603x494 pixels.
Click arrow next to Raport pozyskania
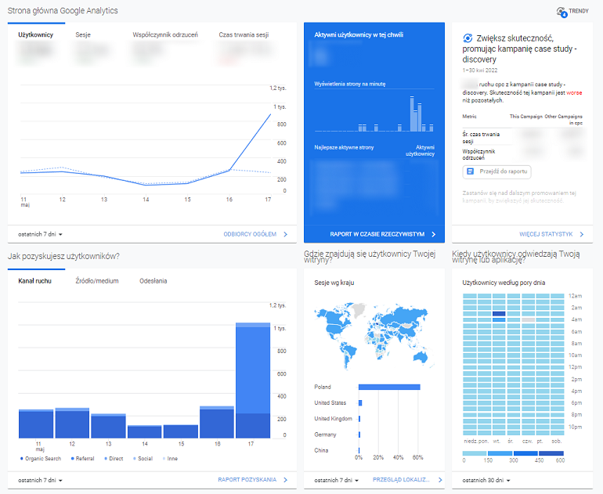pos(286,480)
